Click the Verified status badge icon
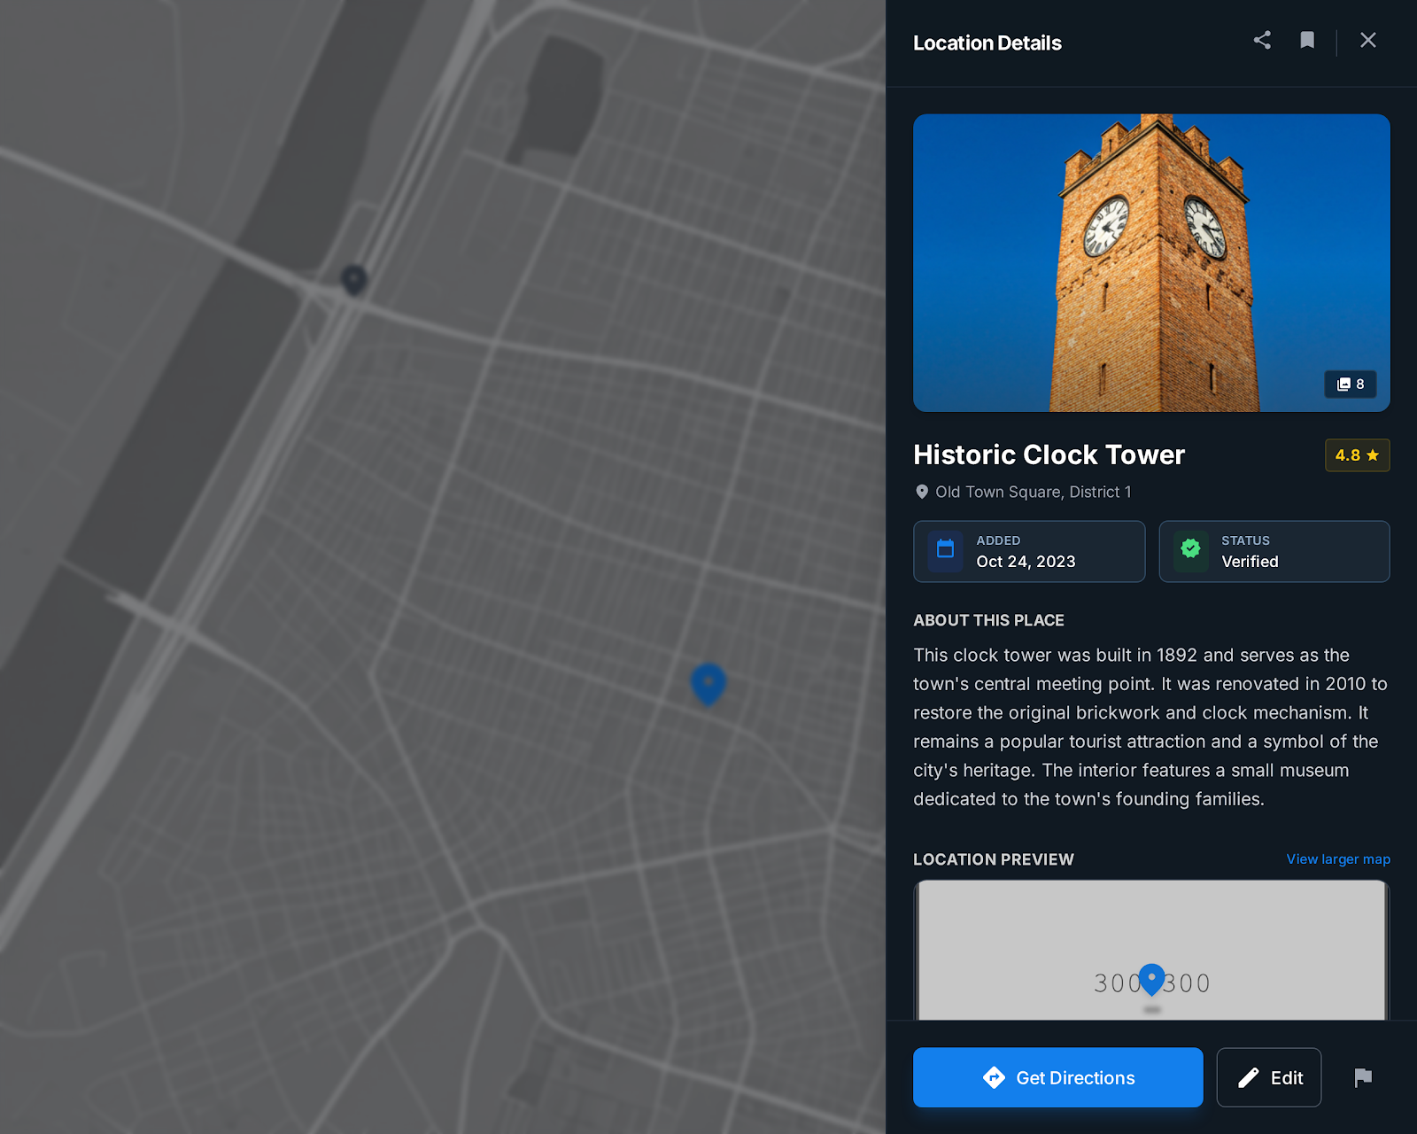The width and height of the screenshot is (1417, 1134). [x=1190, y=550]
